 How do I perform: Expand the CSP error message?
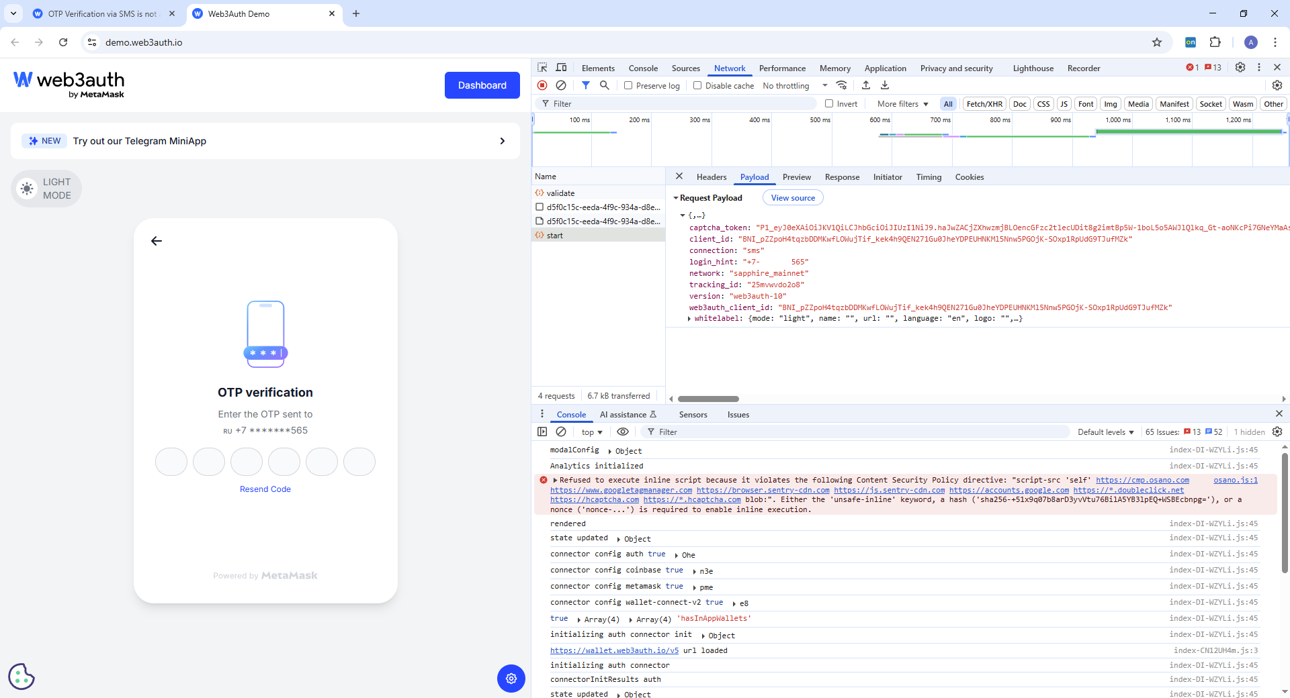click(556, 480)
